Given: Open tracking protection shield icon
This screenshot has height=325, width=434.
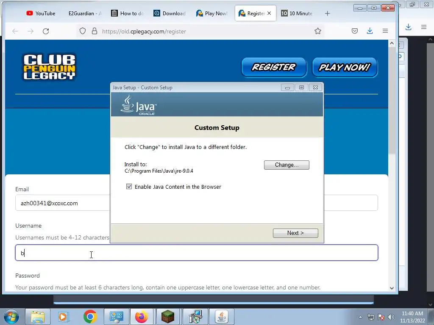Looking at the screenshot, I should tap(83, 31).
